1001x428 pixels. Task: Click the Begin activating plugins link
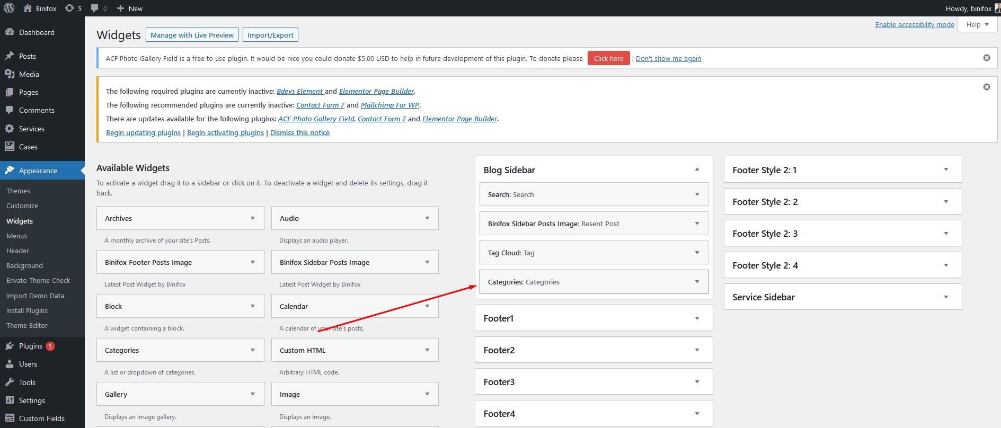[x=225, y=132]
